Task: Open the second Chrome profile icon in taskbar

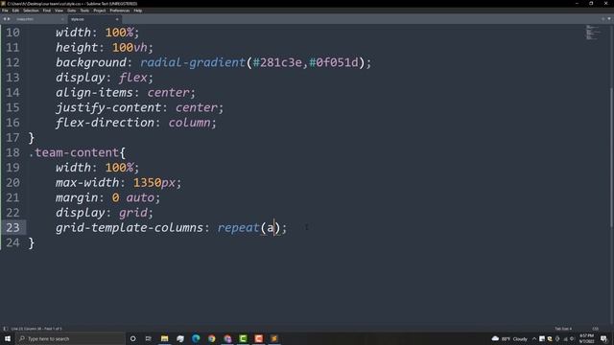Action: (227, 338)
